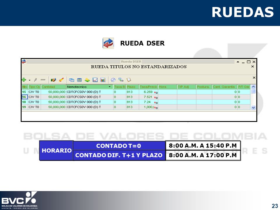This screenshot has width=280, height=210.
Task: Click the Rueda DSER window title bar icon
Action: point(24,62)
